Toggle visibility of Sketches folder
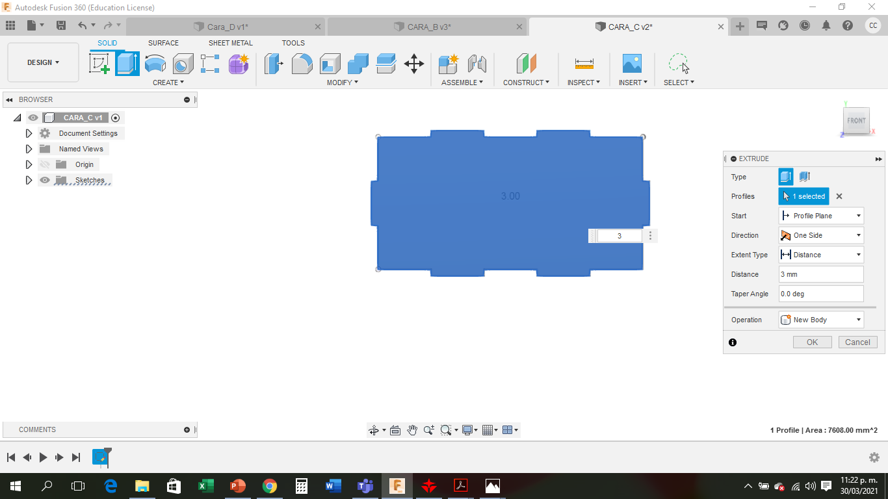The image size is (888, 499). (x=44, y=180)
